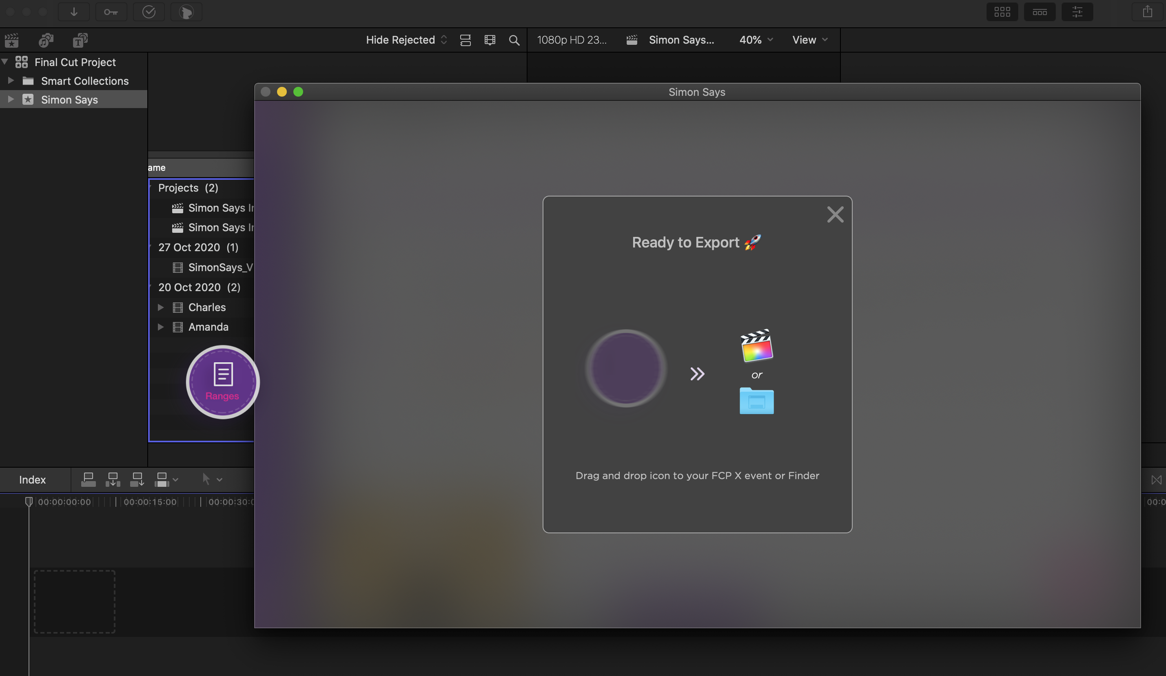The image size is (1166, 676).
Task: Select Simon Says event in sidebar
Action: [x=69, y=100]
